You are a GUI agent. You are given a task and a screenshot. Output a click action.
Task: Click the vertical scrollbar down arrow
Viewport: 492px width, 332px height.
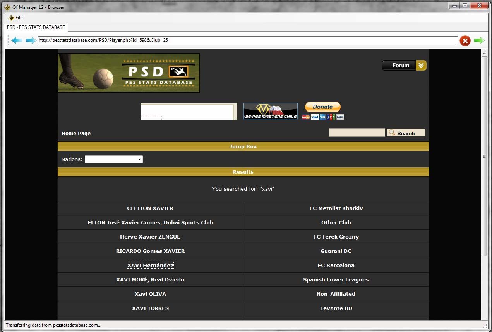pyautogui.click(x=484, y=317)
